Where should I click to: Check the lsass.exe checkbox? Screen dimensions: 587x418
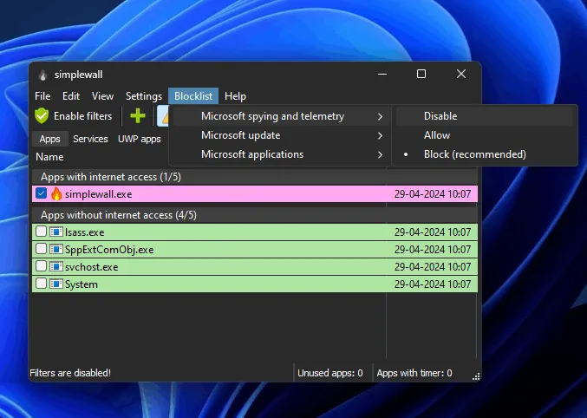pos(42,232)
